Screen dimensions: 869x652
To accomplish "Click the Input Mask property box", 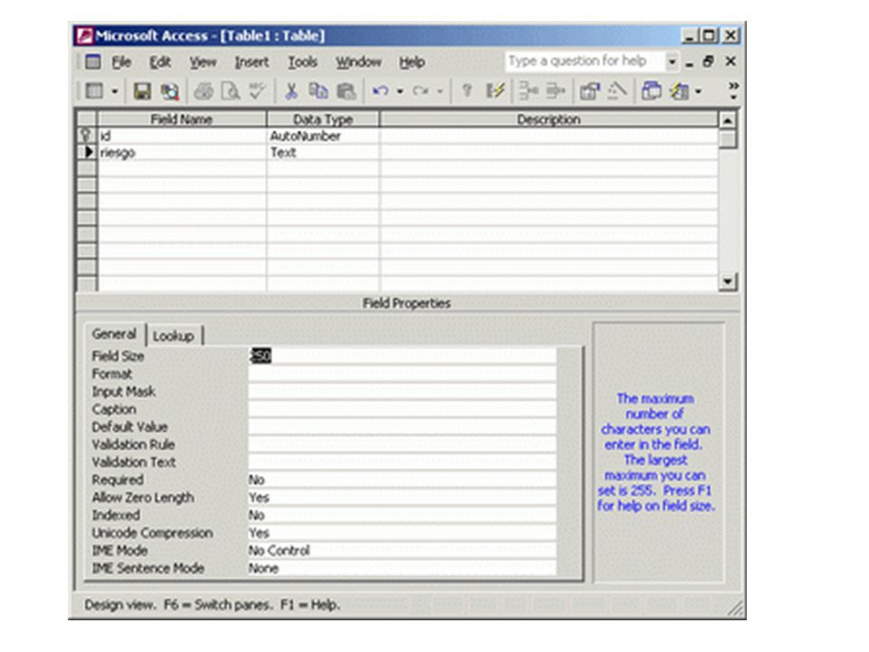I will 402,391.
